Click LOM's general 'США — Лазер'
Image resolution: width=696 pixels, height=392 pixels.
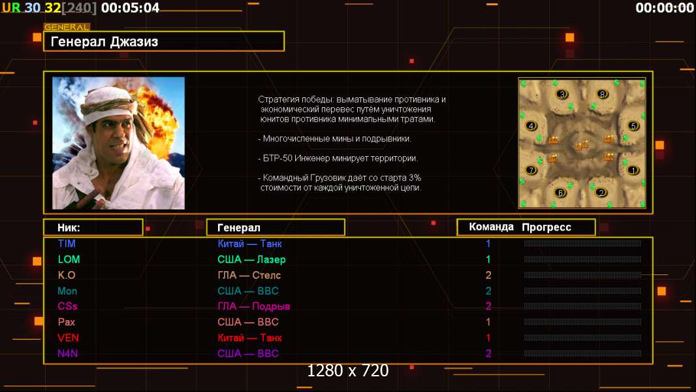click(x=251, y=259)
